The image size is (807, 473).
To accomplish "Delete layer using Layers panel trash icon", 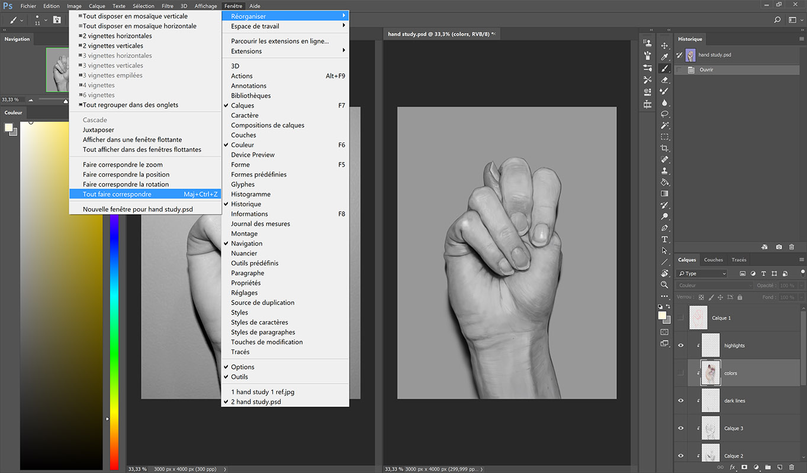I will (792, 467).
